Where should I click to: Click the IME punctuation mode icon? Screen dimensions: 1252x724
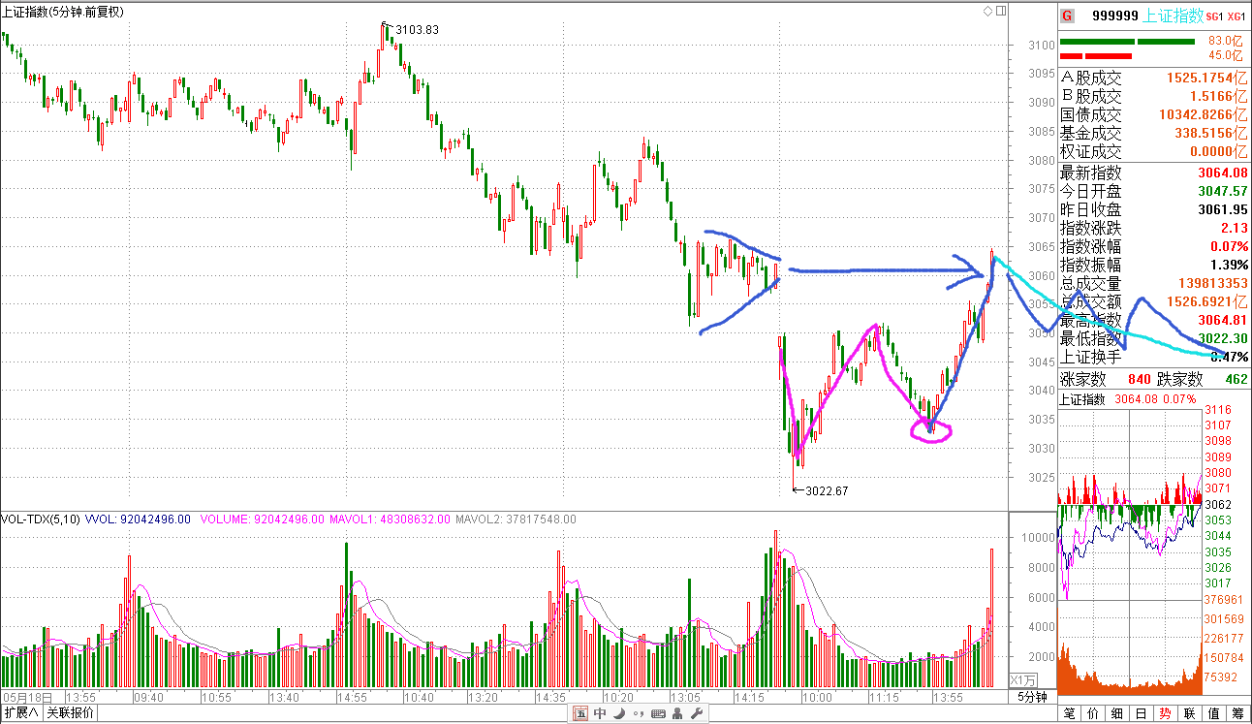(x=639, y=714)
